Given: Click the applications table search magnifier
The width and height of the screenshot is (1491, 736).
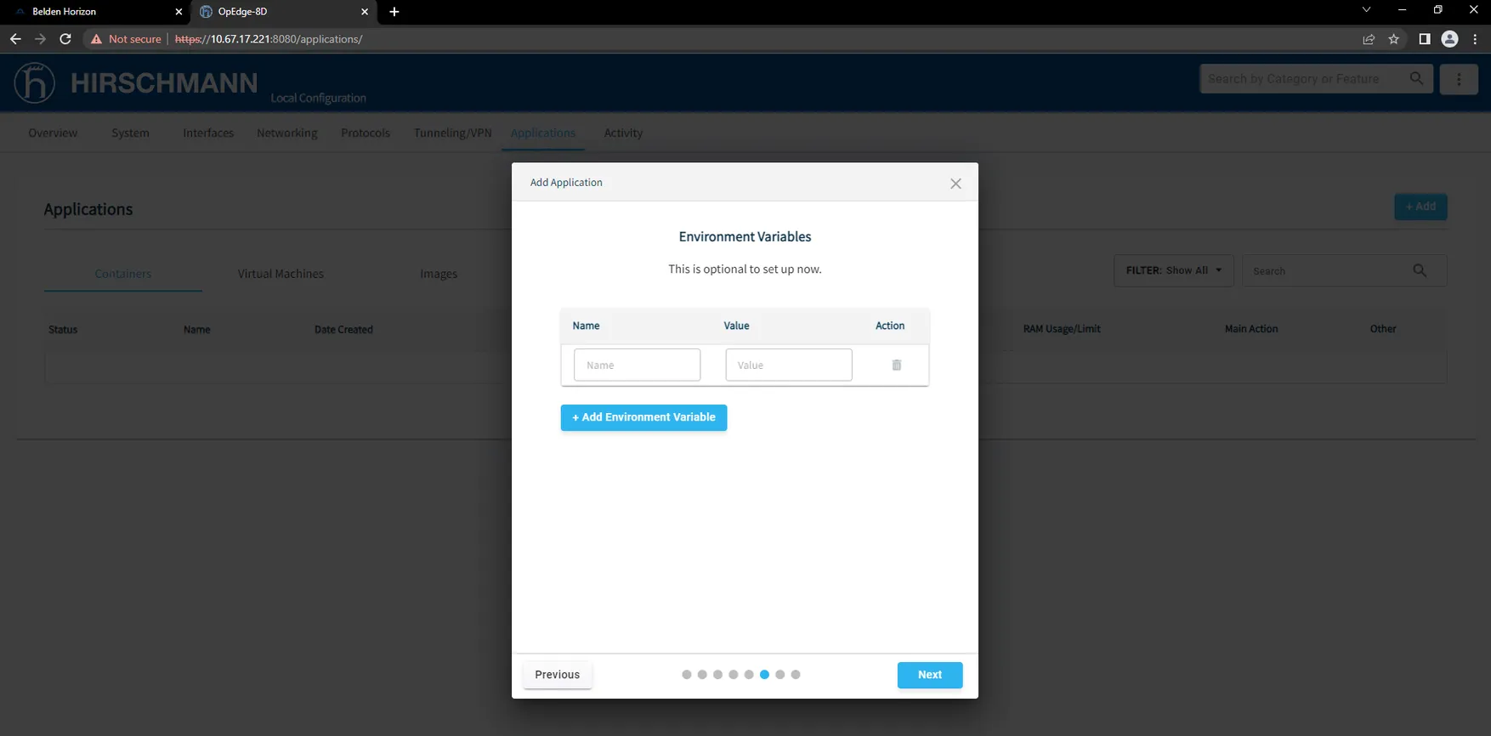Looking at the screenshot, I should click(1420, 270).
